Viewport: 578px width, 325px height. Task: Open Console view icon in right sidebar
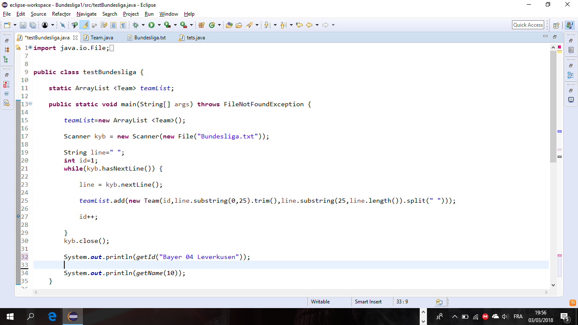pyautogui.click(x=571, y=100)
